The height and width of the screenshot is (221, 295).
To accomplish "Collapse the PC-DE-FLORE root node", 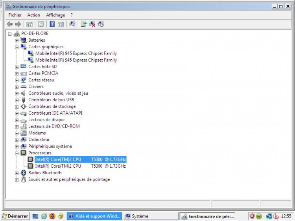I will click(10, 34).
